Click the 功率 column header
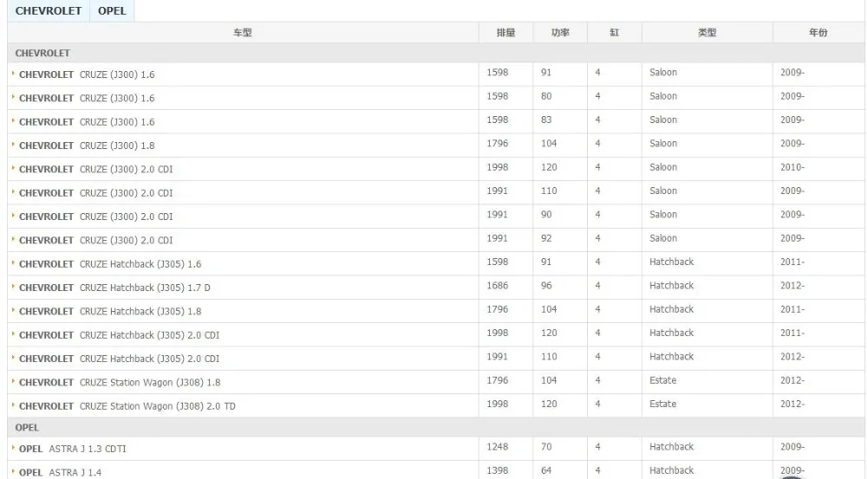 coord(559,33)
